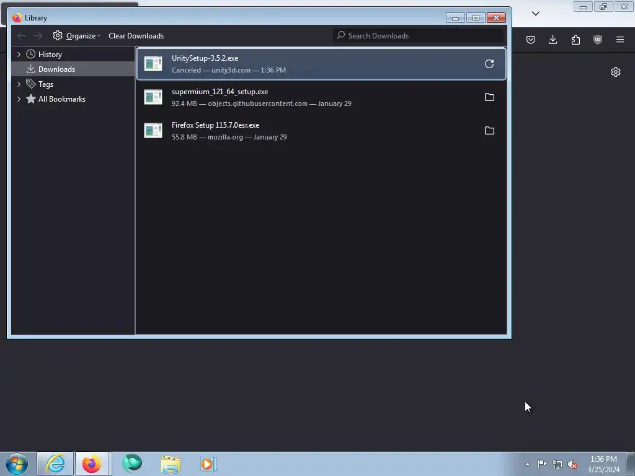This screenshot has width=635, height=476.
Task: Click the Firefox Setup 115.7.0esr.exe file icon
Action: [153, 131]
